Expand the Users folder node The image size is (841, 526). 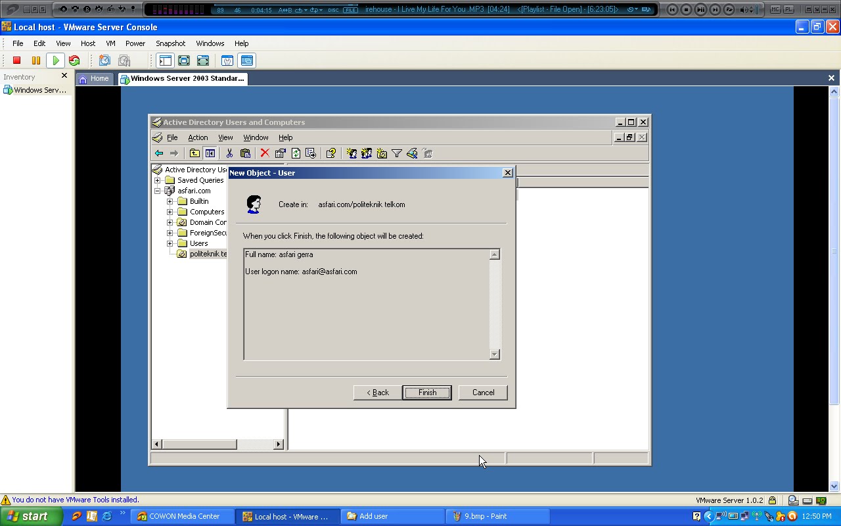pos(170,243)
